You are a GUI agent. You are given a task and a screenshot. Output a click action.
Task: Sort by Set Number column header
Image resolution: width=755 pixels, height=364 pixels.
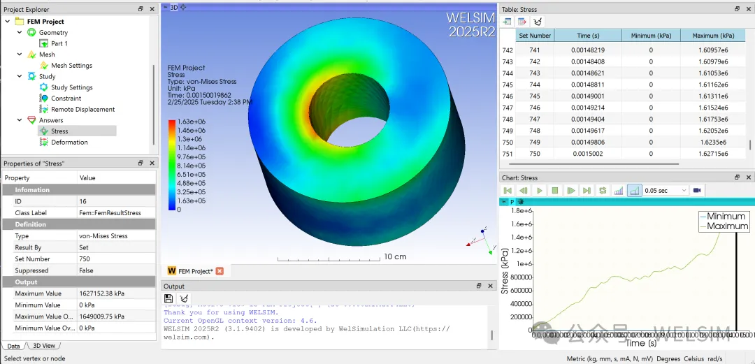(535, 36)
